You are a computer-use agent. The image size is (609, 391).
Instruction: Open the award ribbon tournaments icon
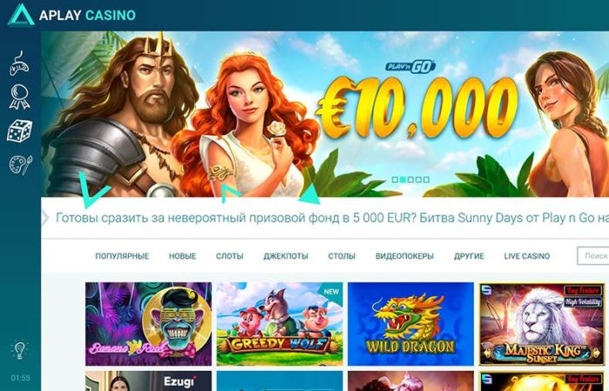point(19,97)
